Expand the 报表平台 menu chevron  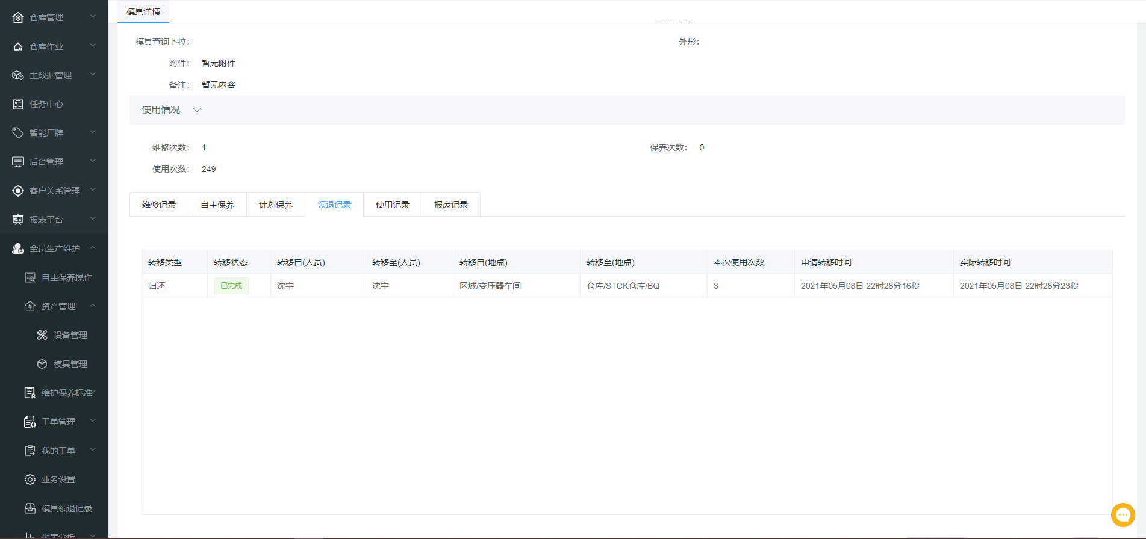(93, 219)
